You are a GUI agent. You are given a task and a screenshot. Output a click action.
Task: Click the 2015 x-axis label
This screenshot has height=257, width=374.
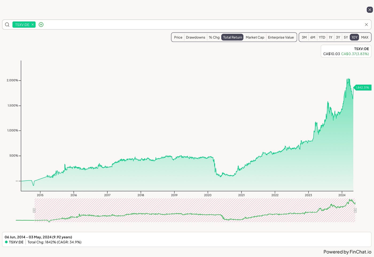pyautogui.click(x=40, y=195)
